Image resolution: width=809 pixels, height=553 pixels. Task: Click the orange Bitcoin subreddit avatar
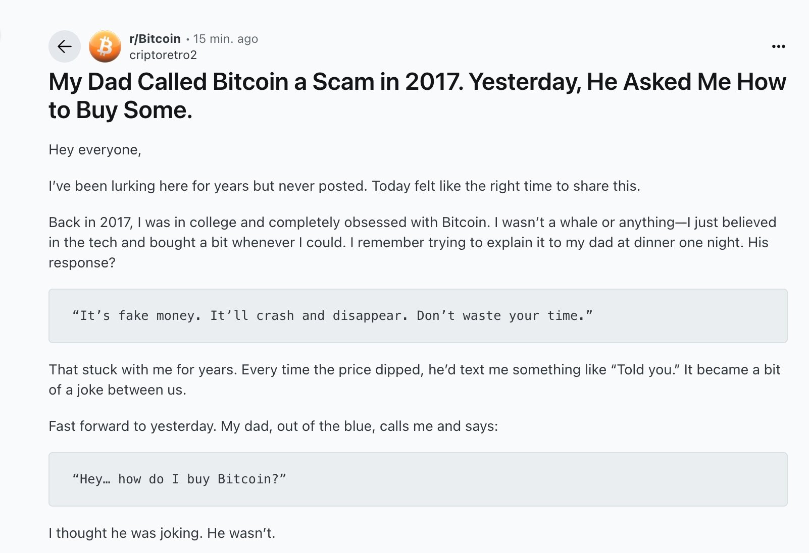coord(105,47)
